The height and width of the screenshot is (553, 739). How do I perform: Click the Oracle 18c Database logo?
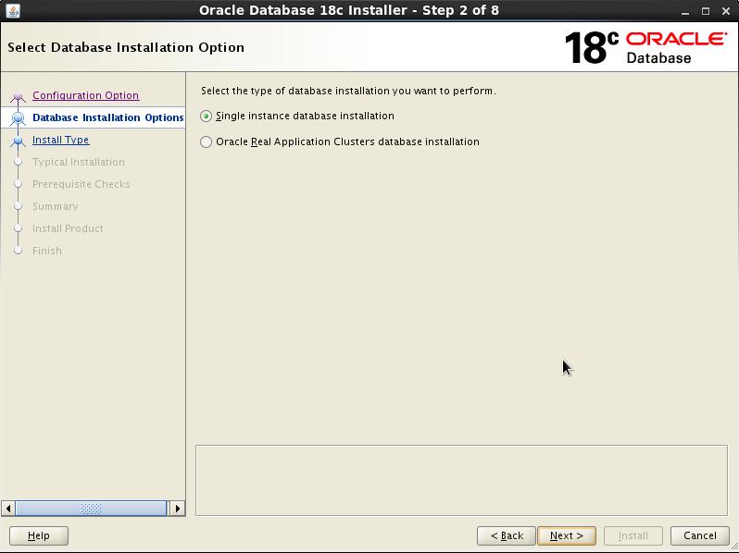pos(645,47)
